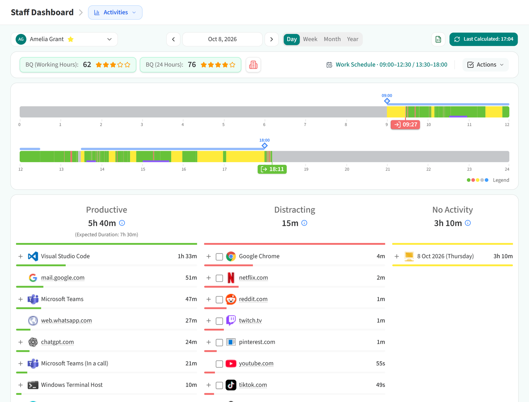Screen dimensions: 529x402
Task: Open the Activities view dropdown
Action: tap(115, 12)
